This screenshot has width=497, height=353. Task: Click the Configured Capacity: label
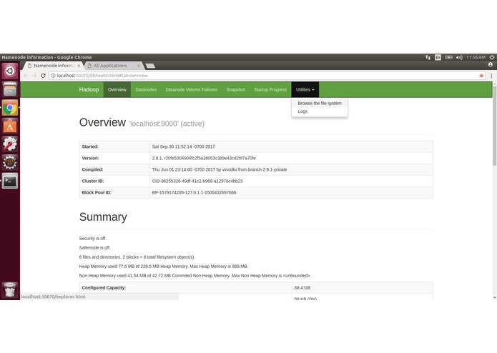104,287
